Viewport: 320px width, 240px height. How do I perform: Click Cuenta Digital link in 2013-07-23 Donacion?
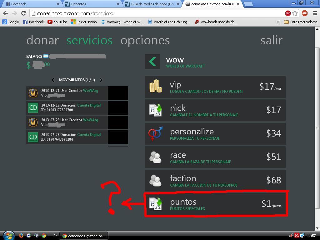tap(89, 135)
